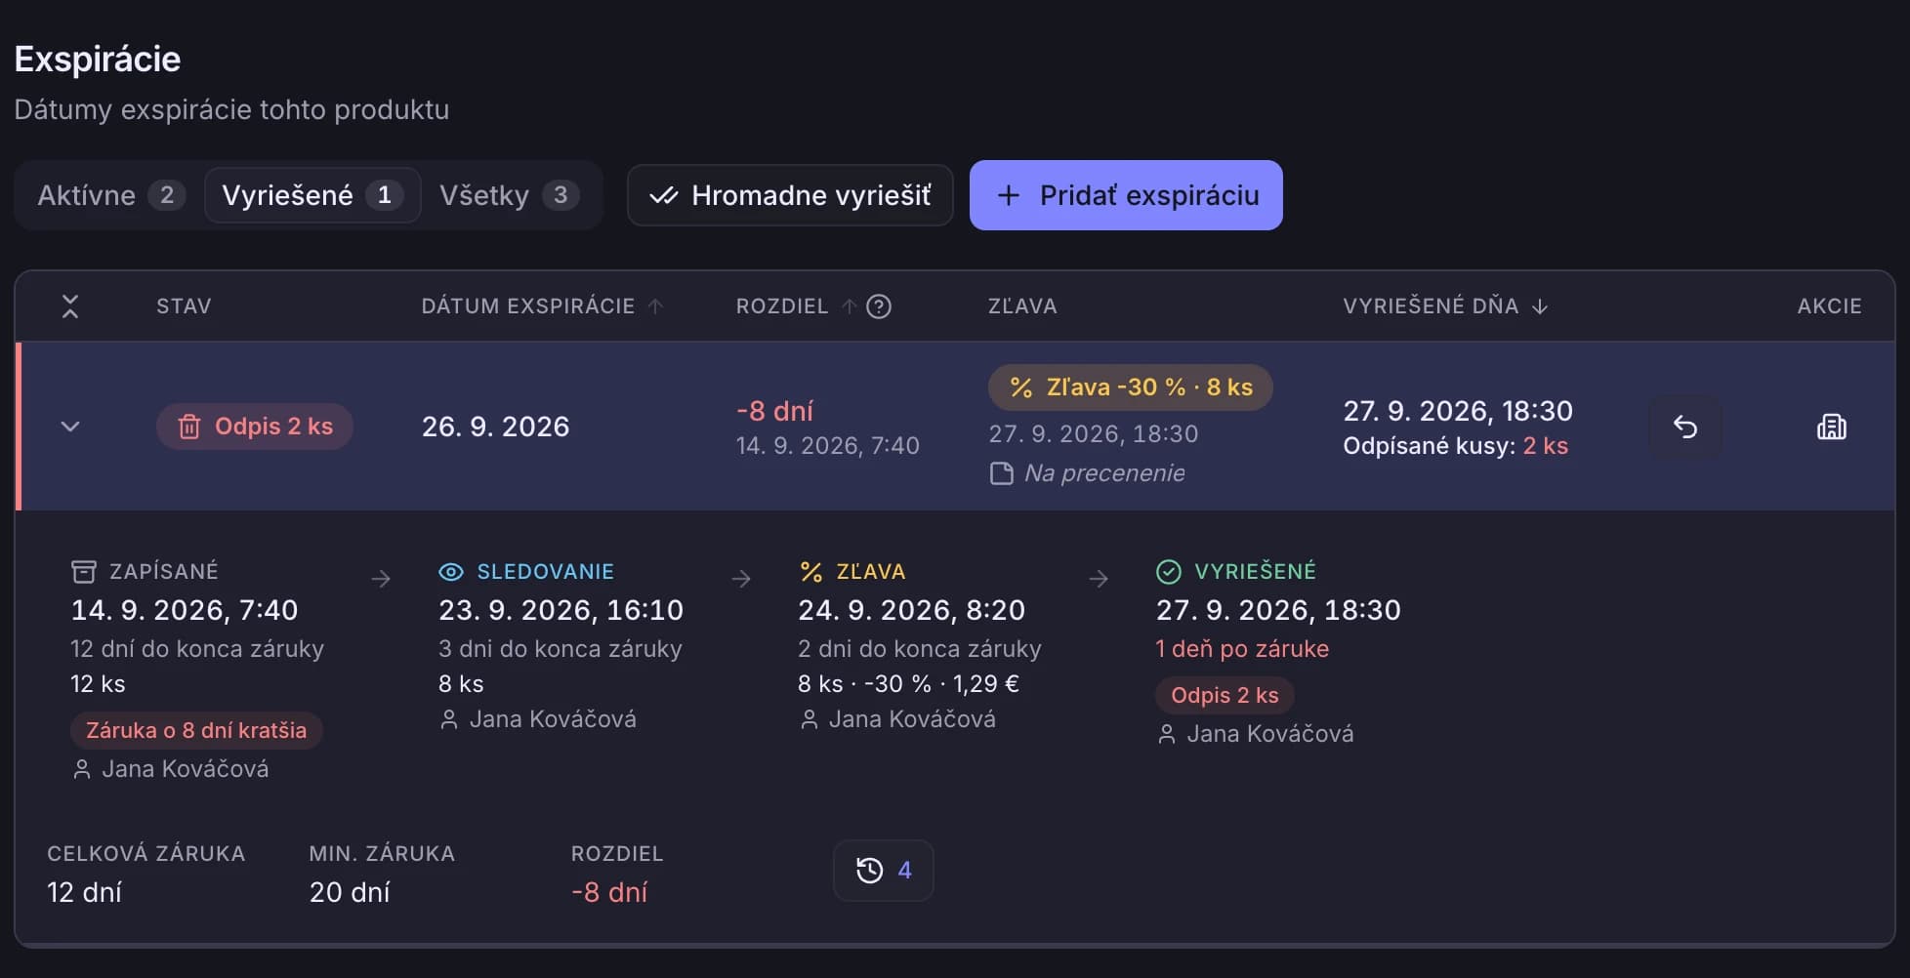This screenshot has height=978, width=1910.
Task: Click the Celková záruka value 12 dní
Action: 84,892
